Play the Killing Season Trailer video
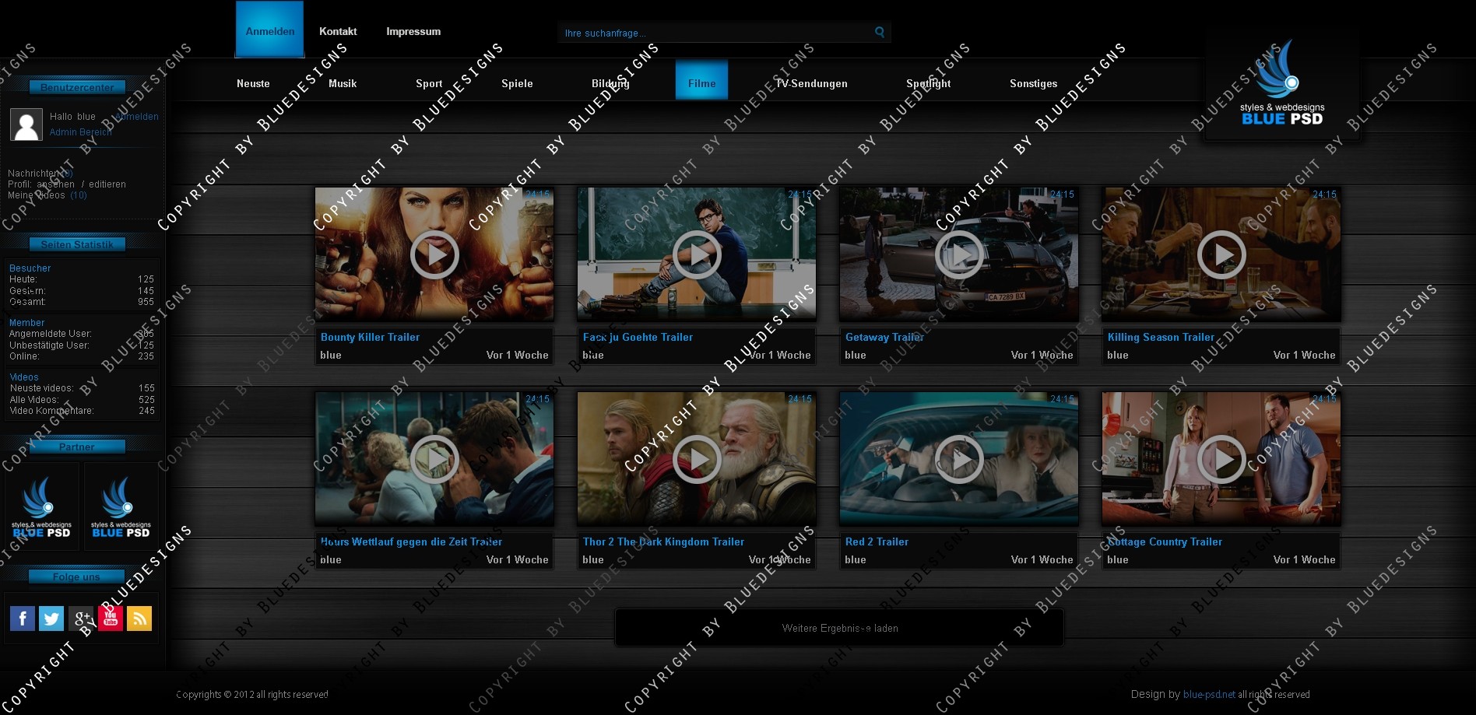 [1221, 254]
